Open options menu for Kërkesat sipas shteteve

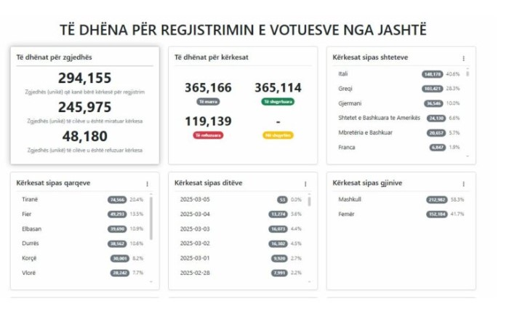click(463, 58)
